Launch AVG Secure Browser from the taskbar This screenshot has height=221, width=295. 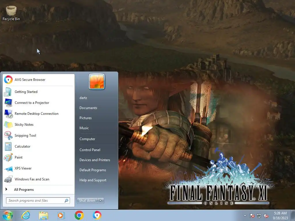tap(97, 215)
